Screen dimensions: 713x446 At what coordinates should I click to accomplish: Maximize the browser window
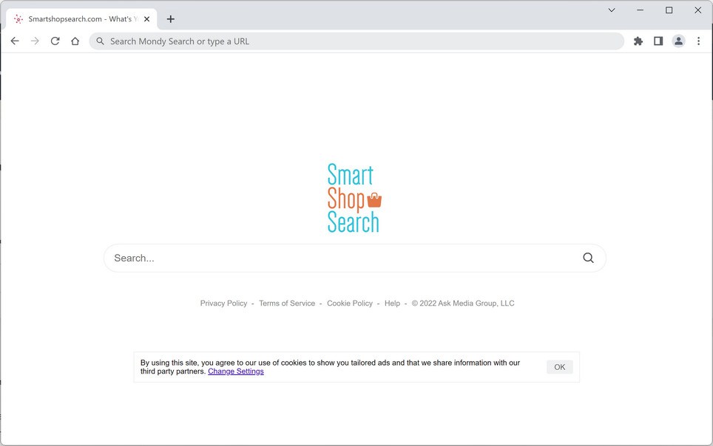point(669,10)
